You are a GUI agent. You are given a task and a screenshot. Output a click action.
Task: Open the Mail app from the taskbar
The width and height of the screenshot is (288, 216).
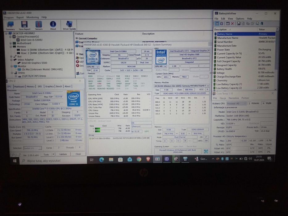[130, 160]
